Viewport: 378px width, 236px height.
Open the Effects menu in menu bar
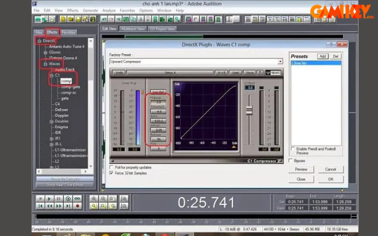click(x=73, y=10)
